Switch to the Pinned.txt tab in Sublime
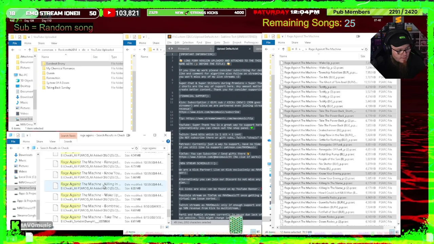 pos(183,49)
